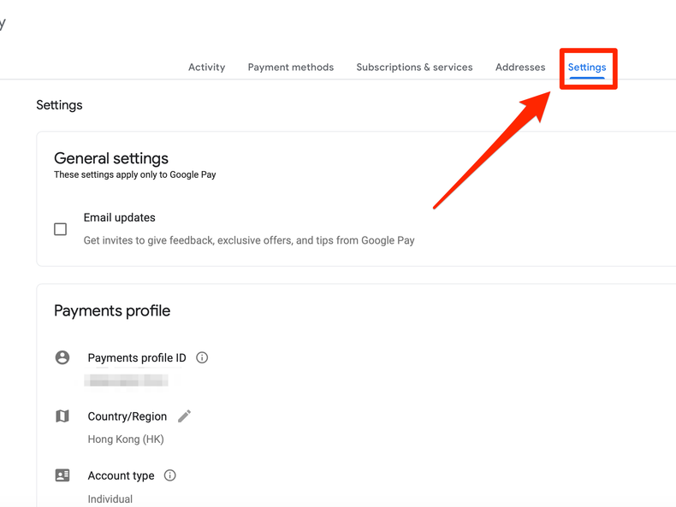Go to Subscriptions & services tab

[x=414, y=68]
